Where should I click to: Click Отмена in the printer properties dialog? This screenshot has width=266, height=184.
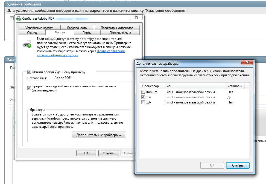pyautogui.click(x=108, y=153)
